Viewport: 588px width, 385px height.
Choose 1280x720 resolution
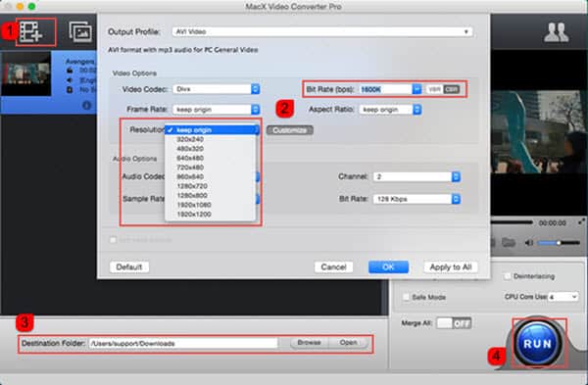(211, 186)
